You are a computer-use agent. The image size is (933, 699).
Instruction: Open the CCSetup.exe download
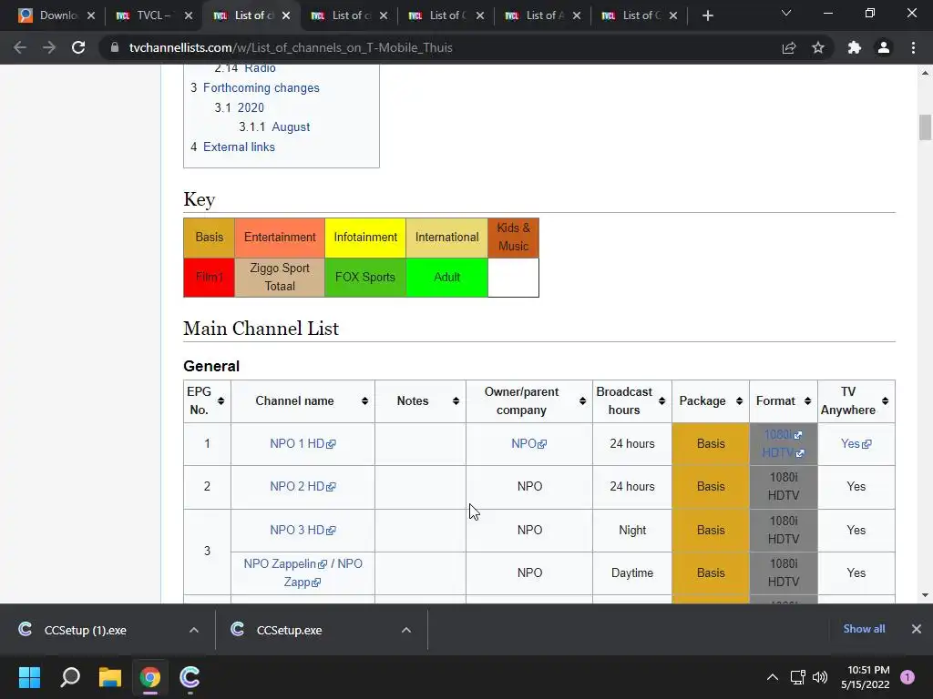coord(289,630)
